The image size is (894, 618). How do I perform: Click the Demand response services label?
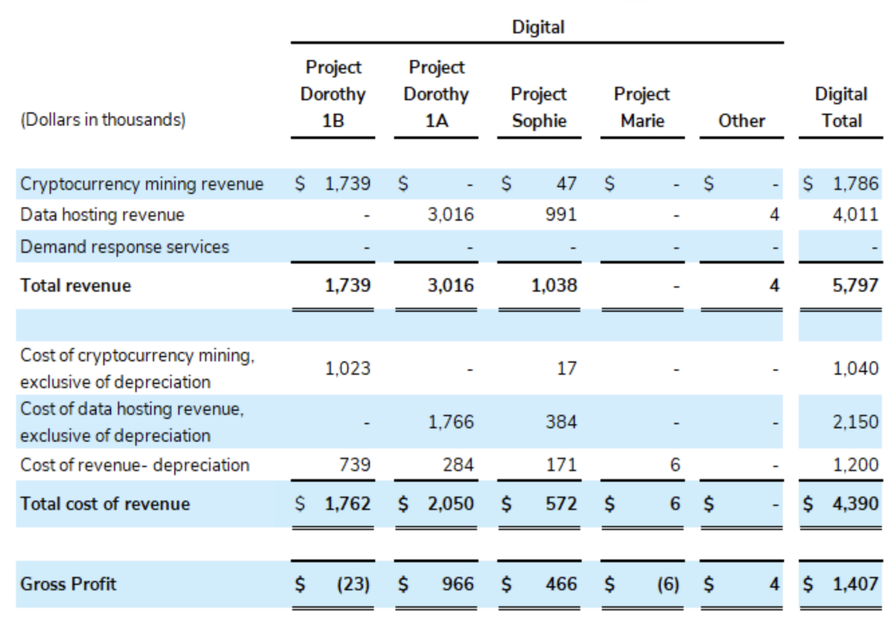124,247
